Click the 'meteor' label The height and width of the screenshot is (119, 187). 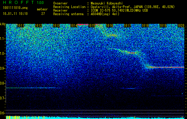(x=42, y=9)
